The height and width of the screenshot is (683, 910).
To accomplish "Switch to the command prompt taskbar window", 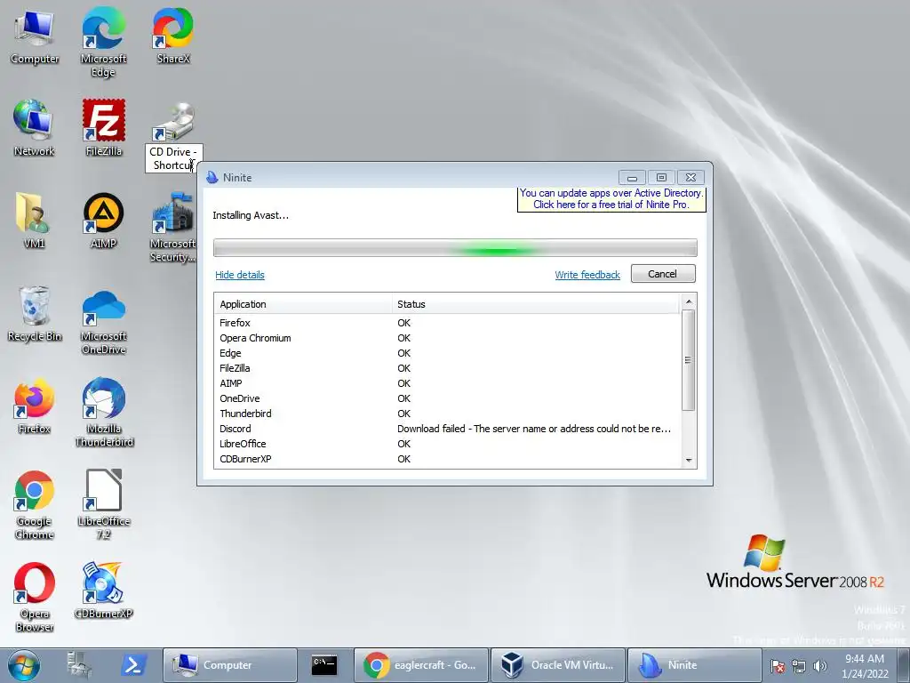I will pyautogui.click(x=323, y=665).
